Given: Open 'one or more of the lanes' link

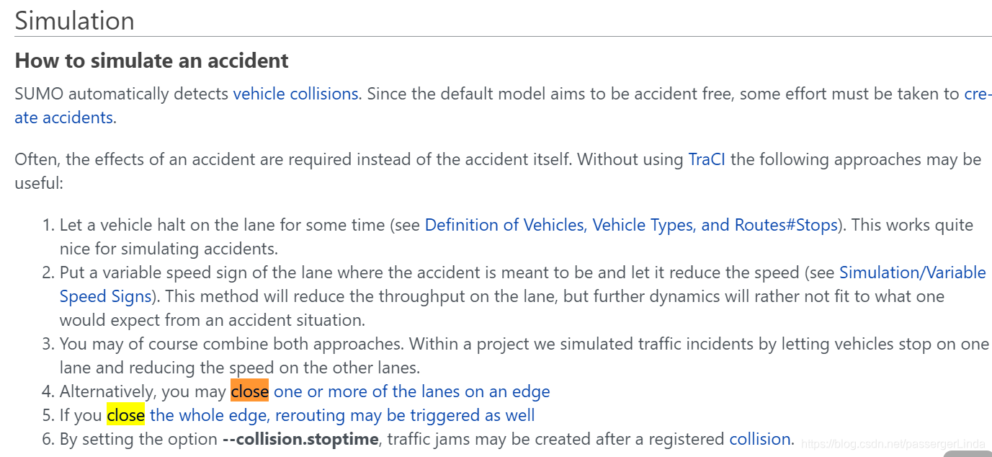Looking at the screenshot, I should click(412, 391).
